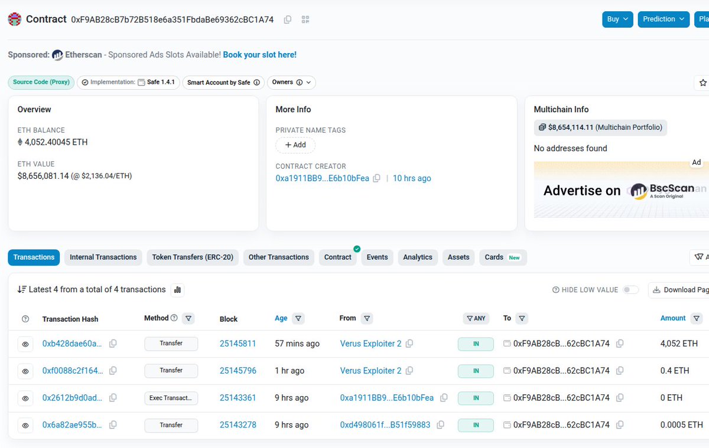The height and width of the screenshot is (448, 709).
Task: Copy To address in 0 ETH row
Action: [620, 398]
